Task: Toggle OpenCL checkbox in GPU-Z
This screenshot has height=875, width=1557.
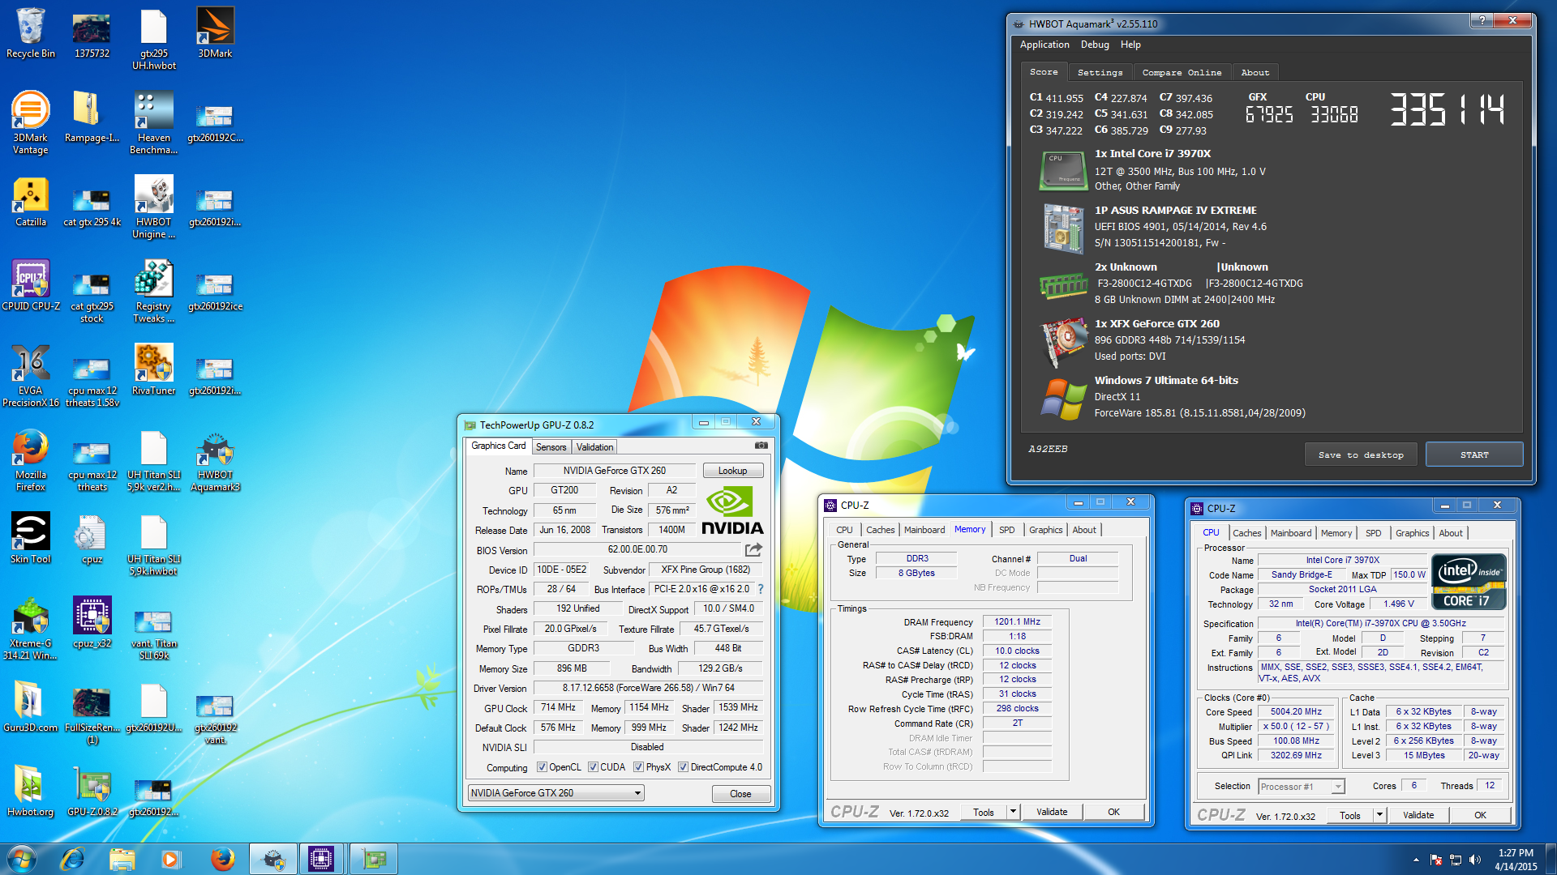Action: click(x=542, y=767)
